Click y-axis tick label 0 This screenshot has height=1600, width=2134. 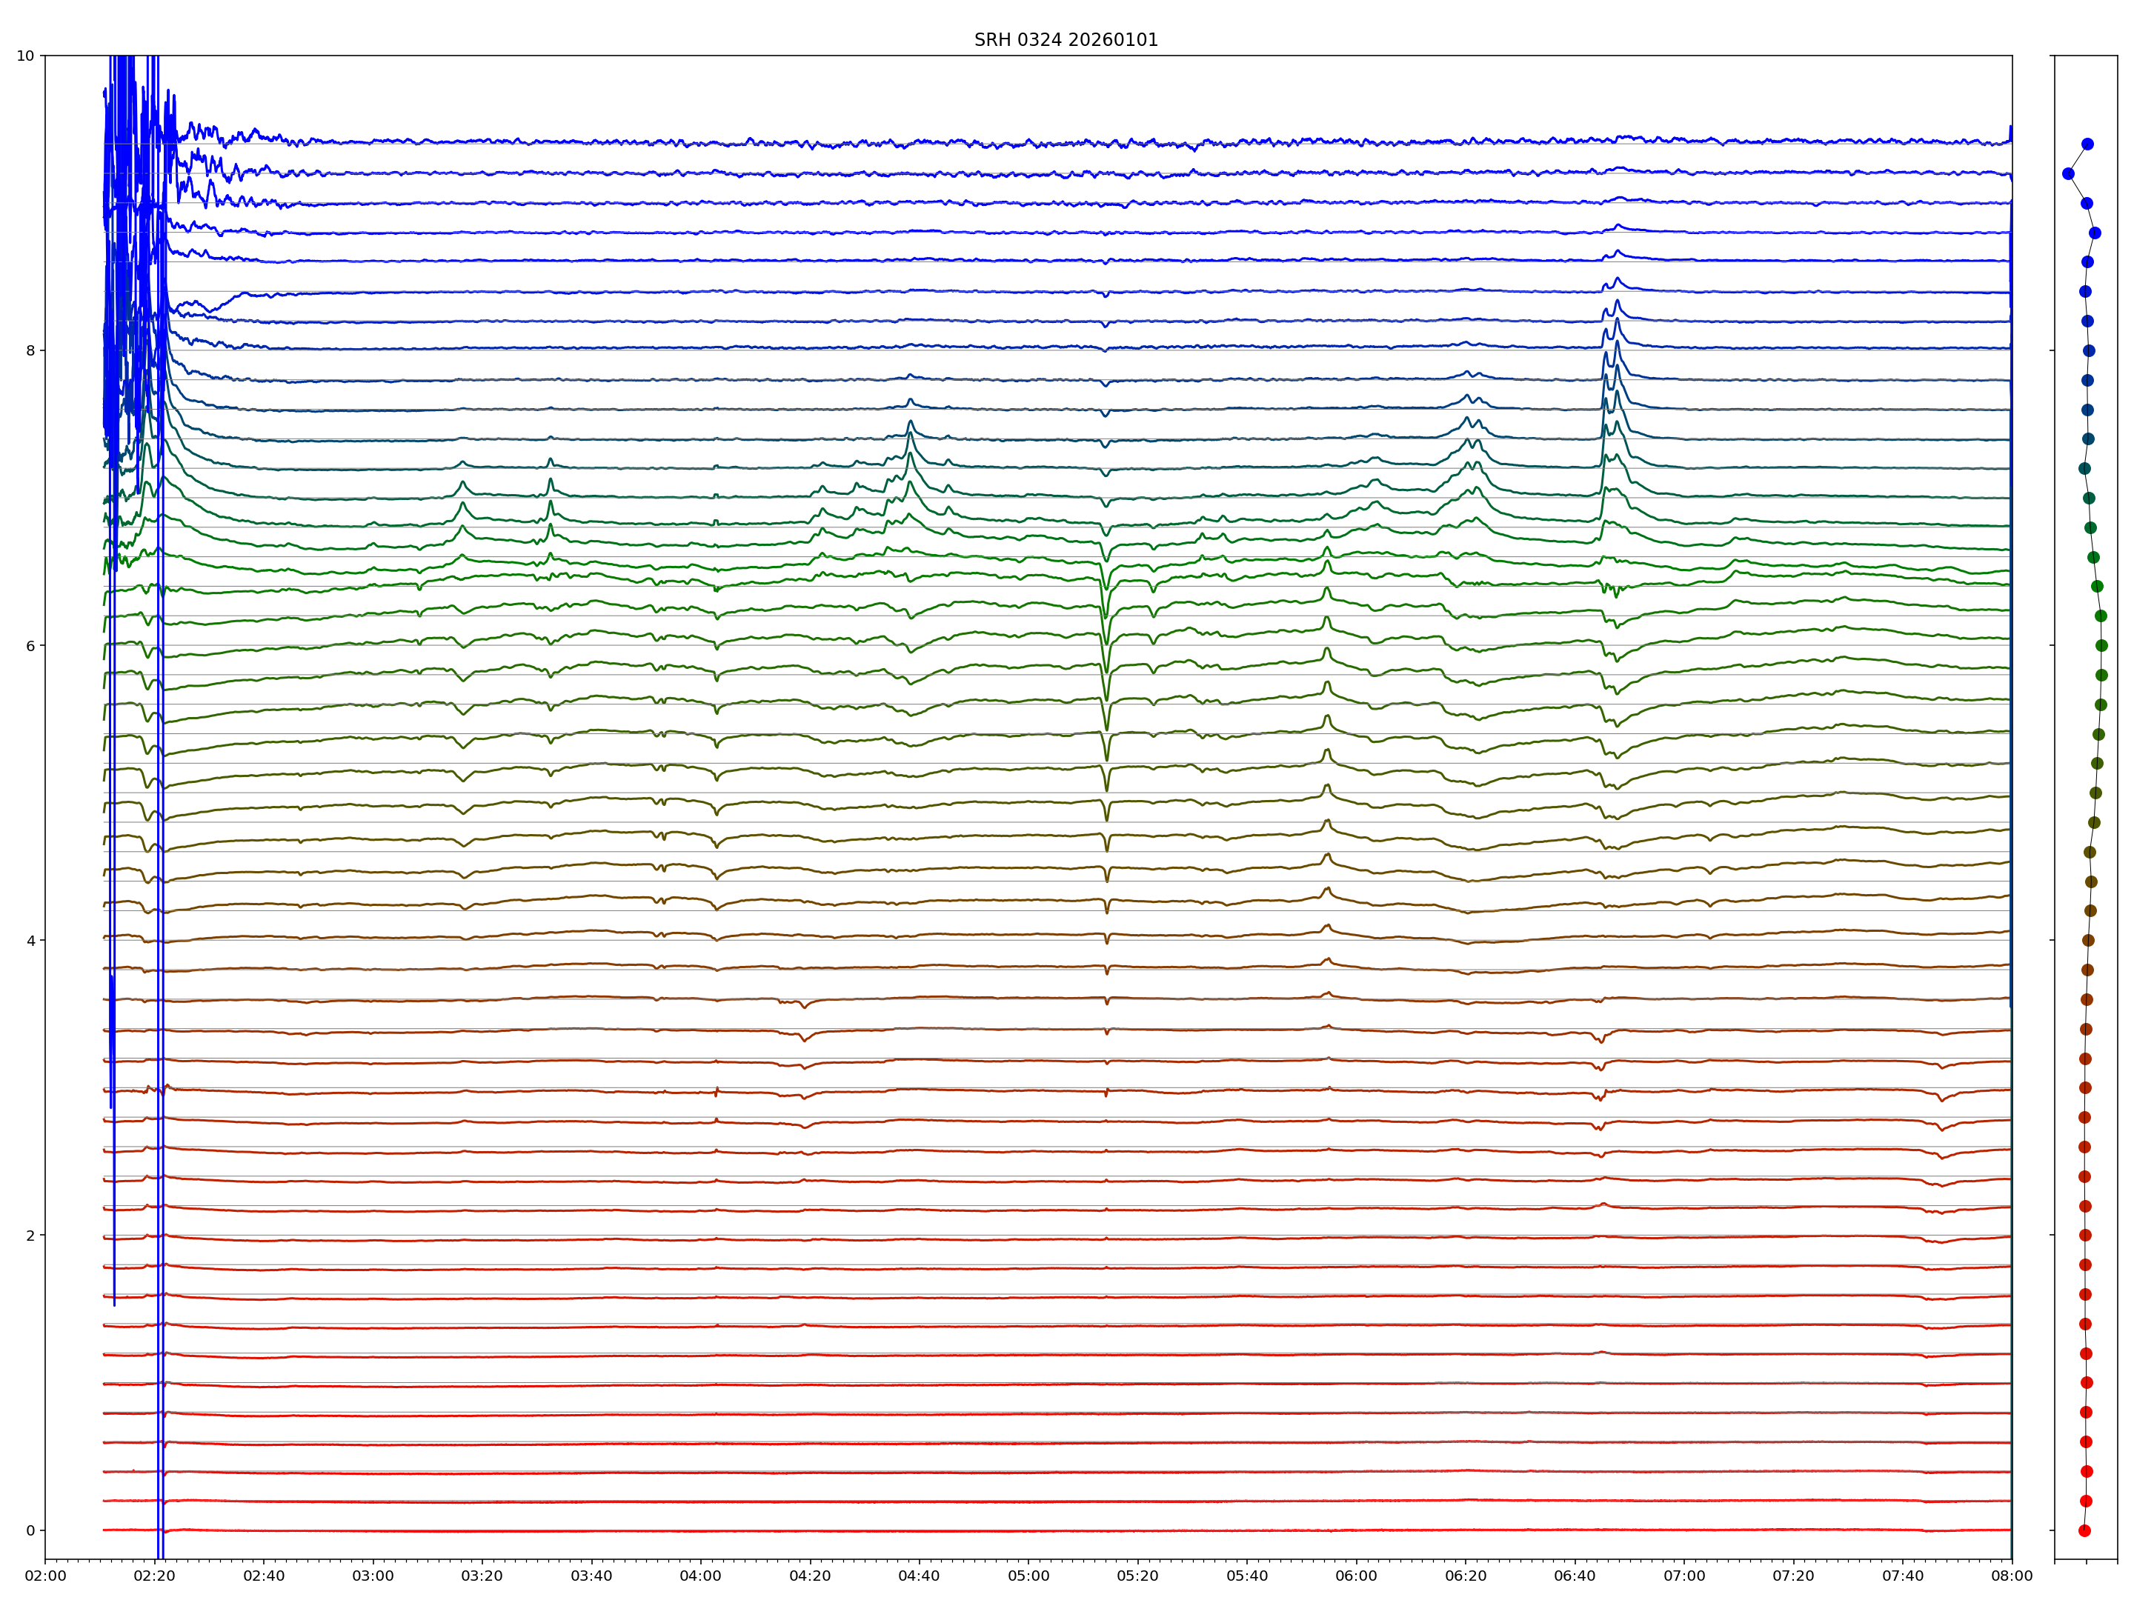pos(30,1530)
